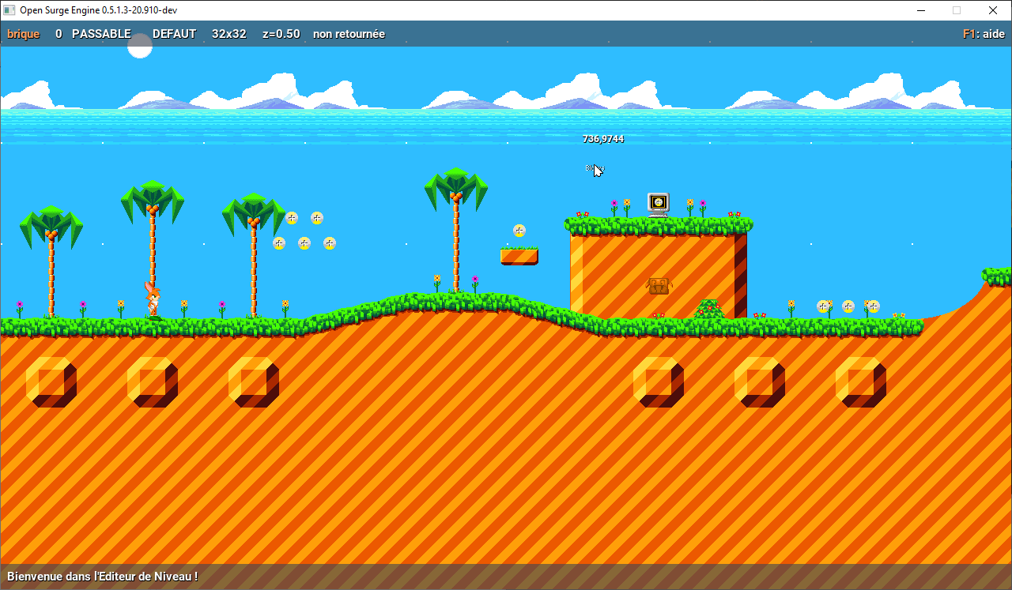Select the item box monitor on the wall
1012x590 pixels.
pyautogui.click(x=658, y=203)
